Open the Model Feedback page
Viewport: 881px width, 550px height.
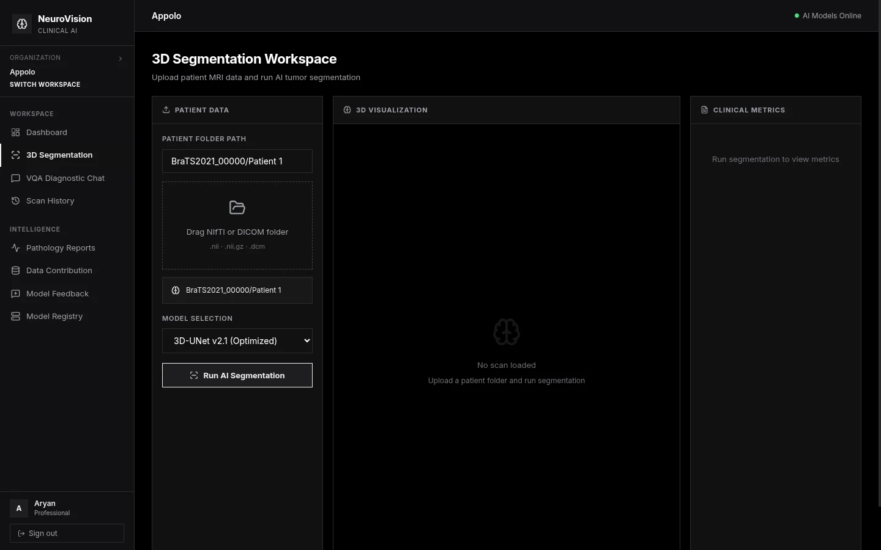tap(67, 294)
